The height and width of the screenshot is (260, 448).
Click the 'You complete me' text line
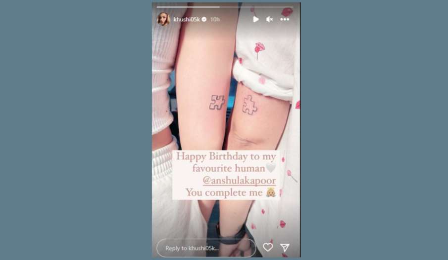224,193
